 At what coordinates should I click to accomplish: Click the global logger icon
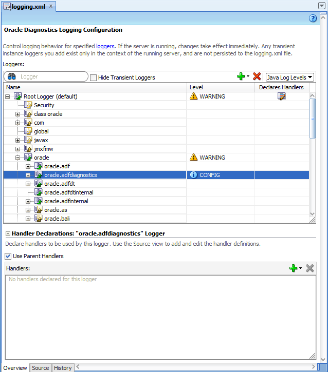click(28, 131)
